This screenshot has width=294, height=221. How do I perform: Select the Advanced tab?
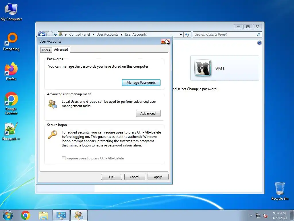pyautogui.click(x=61, y=49)
